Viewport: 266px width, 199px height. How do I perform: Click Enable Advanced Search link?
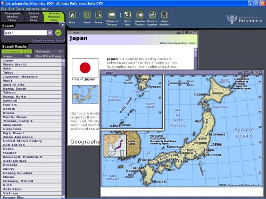click(48, 40)
